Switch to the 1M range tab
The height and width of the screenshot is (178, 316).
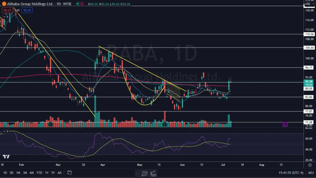click(18, 173)
